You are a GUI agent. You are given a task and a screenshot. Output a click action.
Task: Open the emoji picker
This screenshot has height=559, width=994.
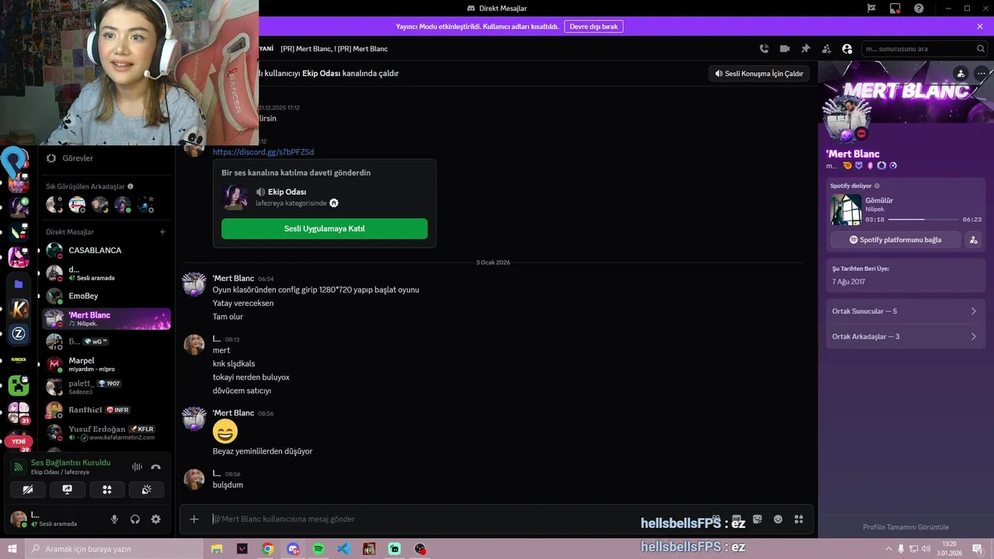(778, 519)
